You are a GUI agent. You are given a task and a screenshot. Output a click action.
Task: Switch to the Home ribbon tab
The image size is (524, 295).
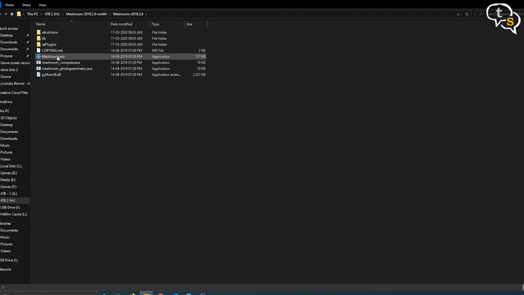(10, 5)
